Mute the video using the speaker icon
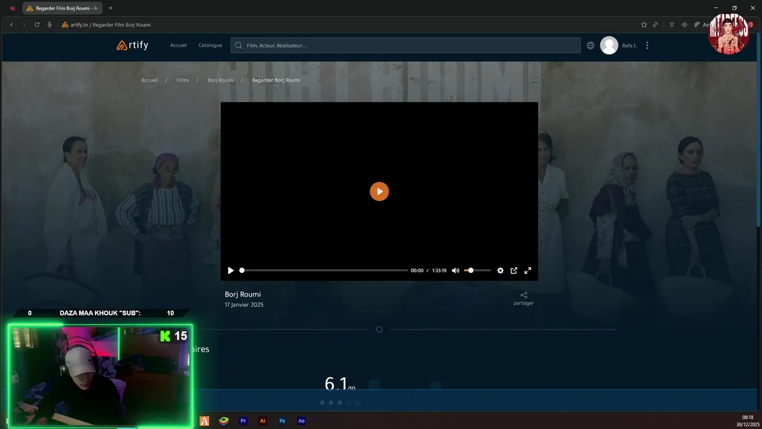Image resolution: width=762 pixels, height=429 pixels. click(455, 271)
